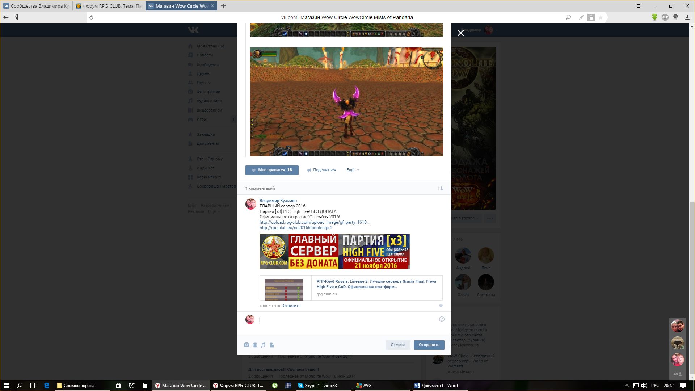This screenshot has height=391, width=695.
Task: Open the 40 friends online counter
Action: (677, 374)
